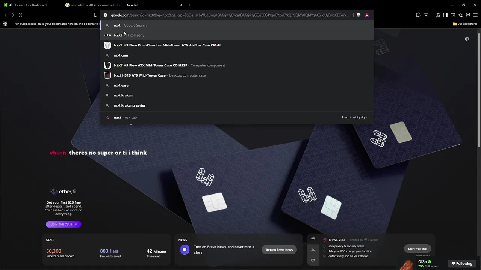This screenshot has height=270, width=481.
Task: Go back with the back arrow
Action: coord(5,15)
